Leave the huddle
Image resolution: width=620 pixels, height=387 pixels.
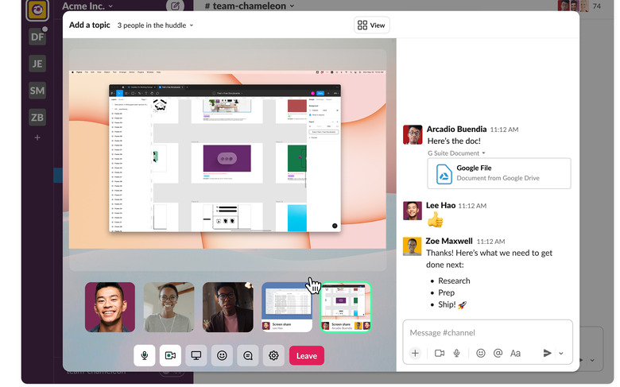pos(307,356)
